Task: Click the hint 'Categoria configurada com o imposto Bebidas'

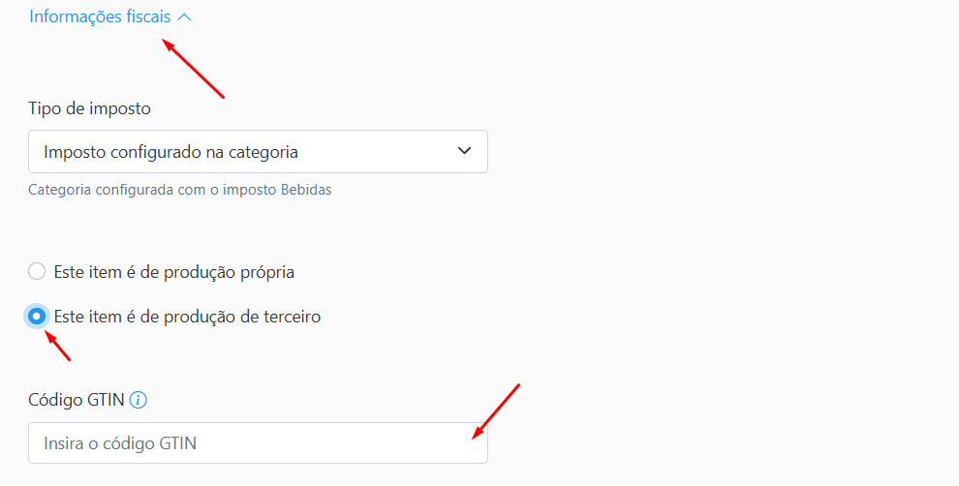Action: point(180,190)
